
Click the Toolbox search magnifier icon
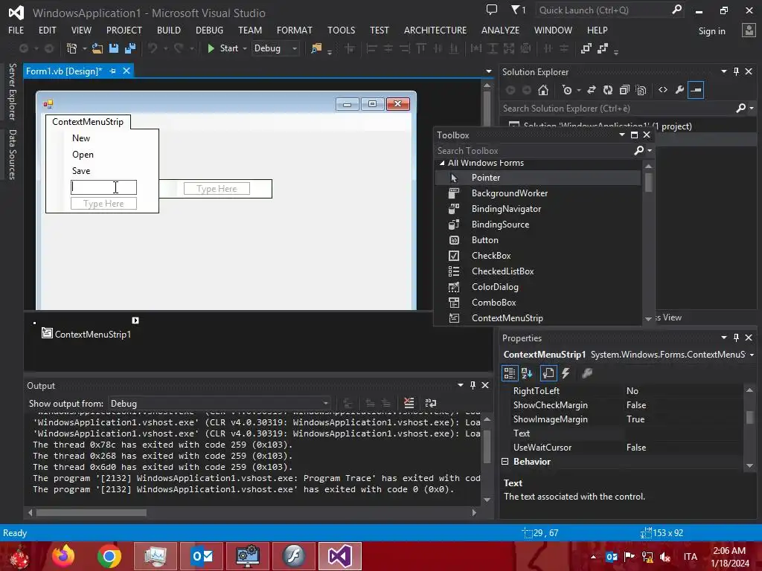(639, 150)
